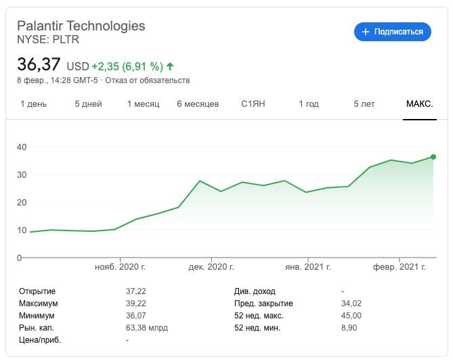Click the green current-price dot on chart

click(433, 157)
